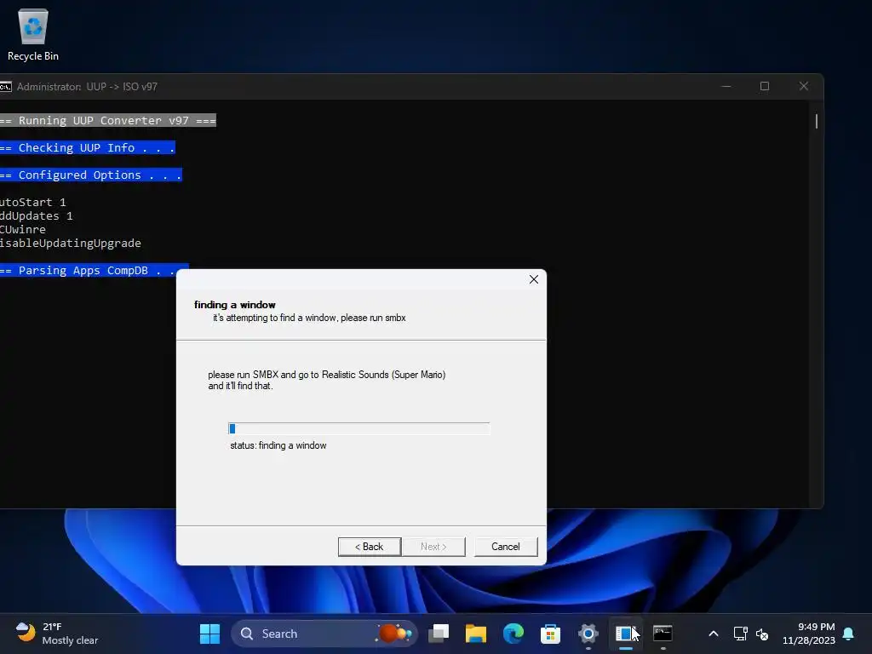Click the finding a window progress bar
The image size is (872, 654).
click(x=359, y=428)
